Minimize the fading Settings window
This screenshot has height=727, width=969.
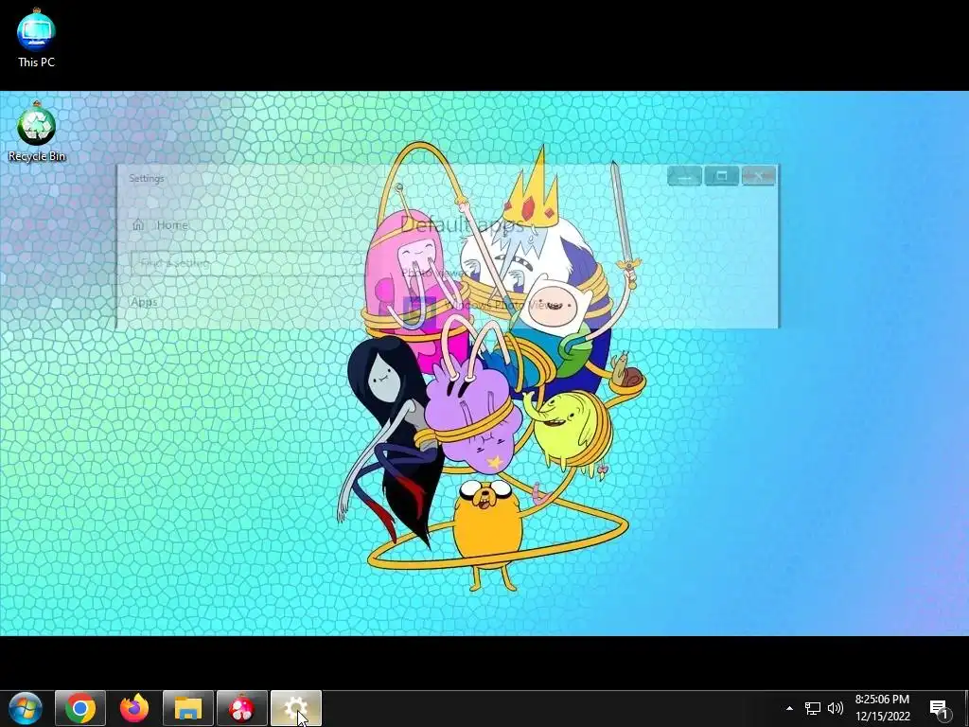point(684,176)
